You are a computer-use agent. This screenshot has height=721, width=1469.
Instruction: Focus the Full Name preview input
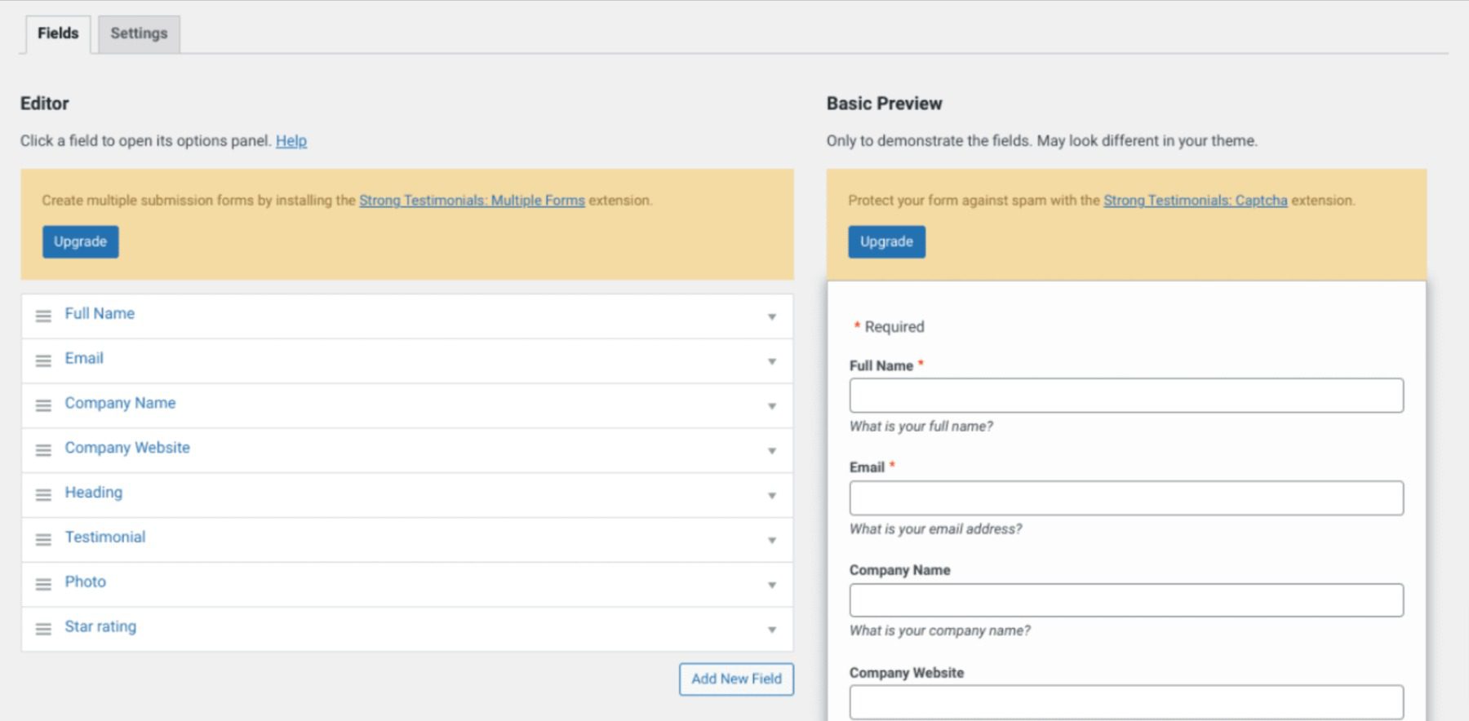[1126, 396]
